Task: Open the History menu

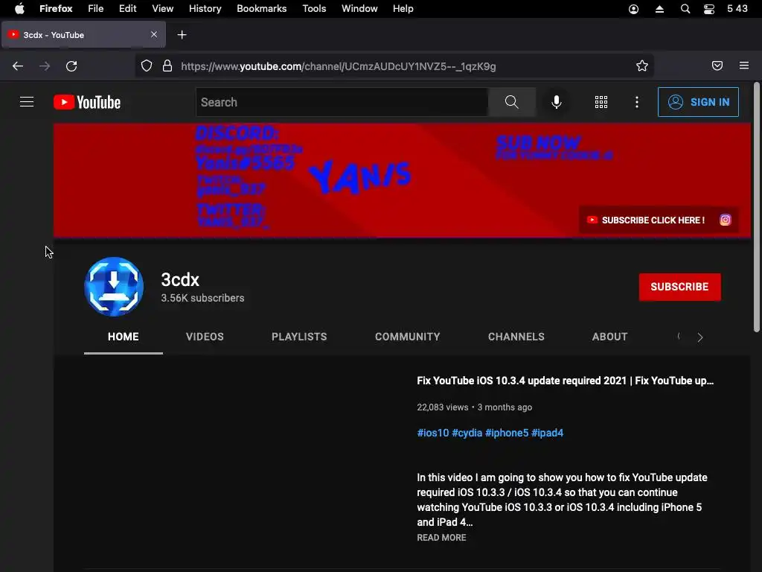Action: click(205, 9)
